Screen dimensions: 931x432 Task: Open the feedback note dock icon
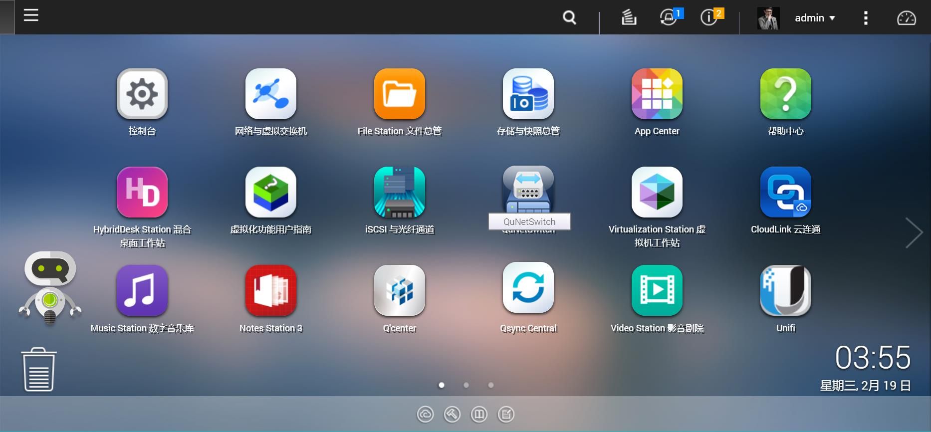(x=506, y=414)
